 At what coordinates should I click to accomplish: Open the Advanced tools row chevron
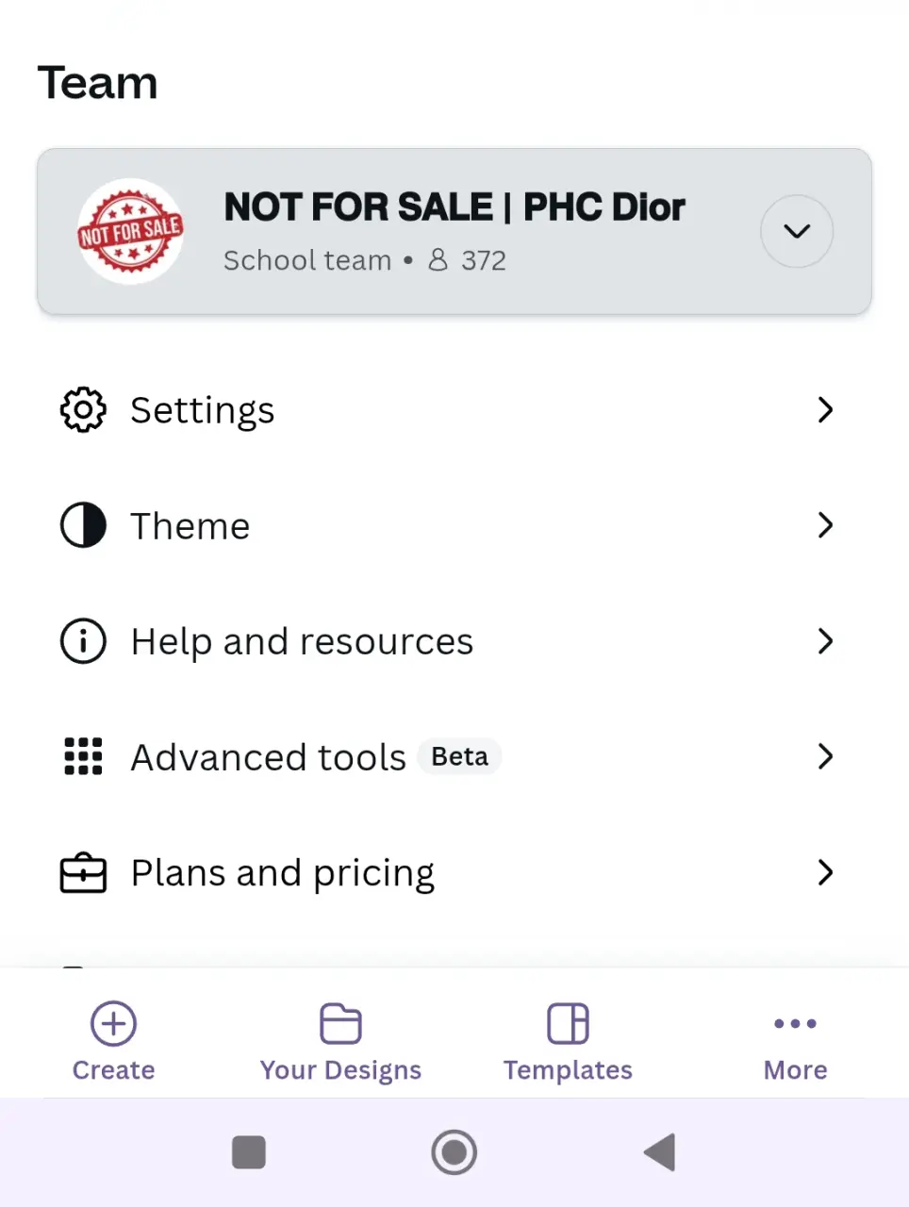[x=825, y=756]
